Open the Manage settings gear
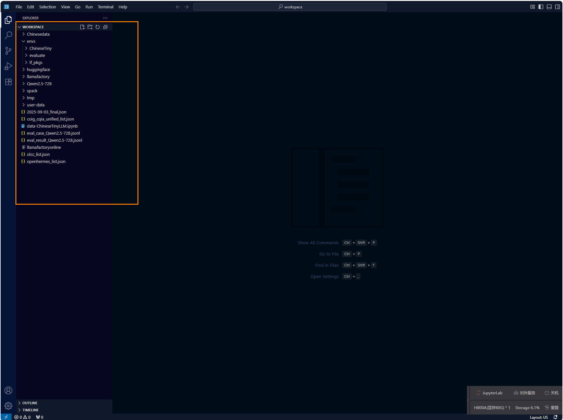The image size is (563, 420). tap(8, 406)
